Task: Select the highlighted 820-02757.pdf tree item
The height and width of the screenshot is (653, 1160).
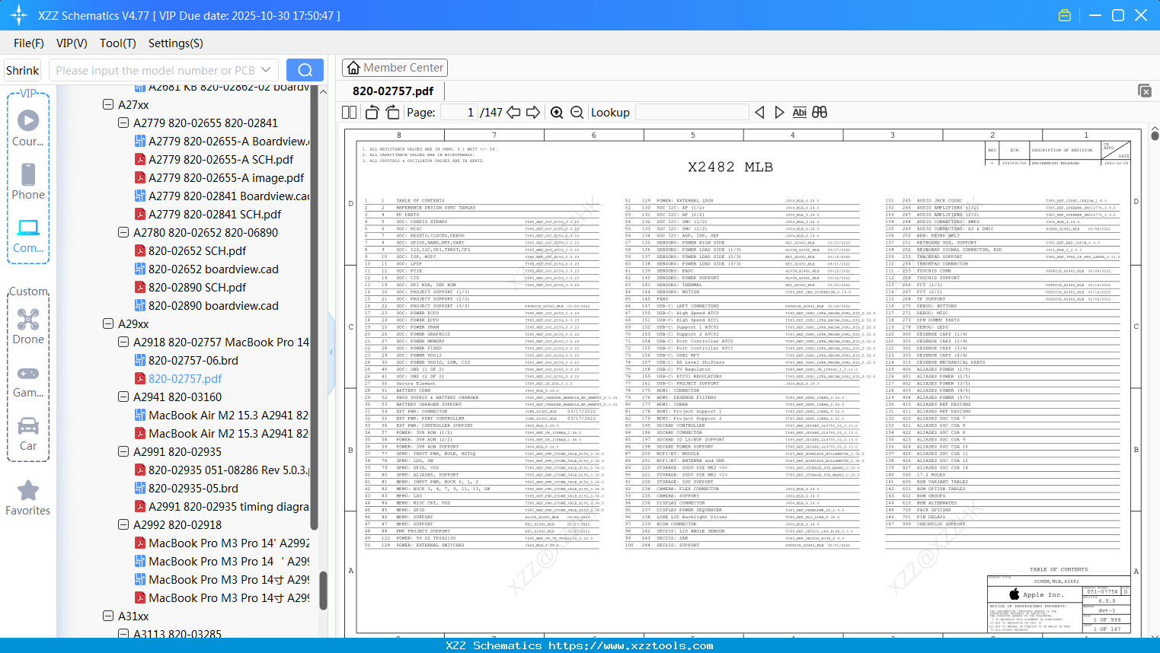Action: (x=178, y=378)
